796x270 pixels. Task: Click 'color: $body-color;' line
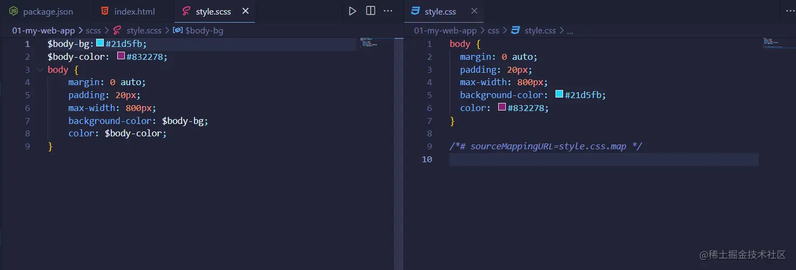click(117, 133)
